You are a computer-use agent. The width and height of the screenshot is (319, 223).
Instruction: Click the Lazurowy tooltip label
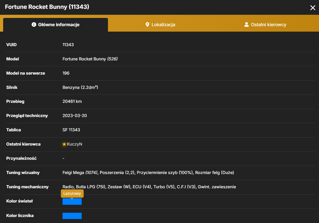[72, 193]
